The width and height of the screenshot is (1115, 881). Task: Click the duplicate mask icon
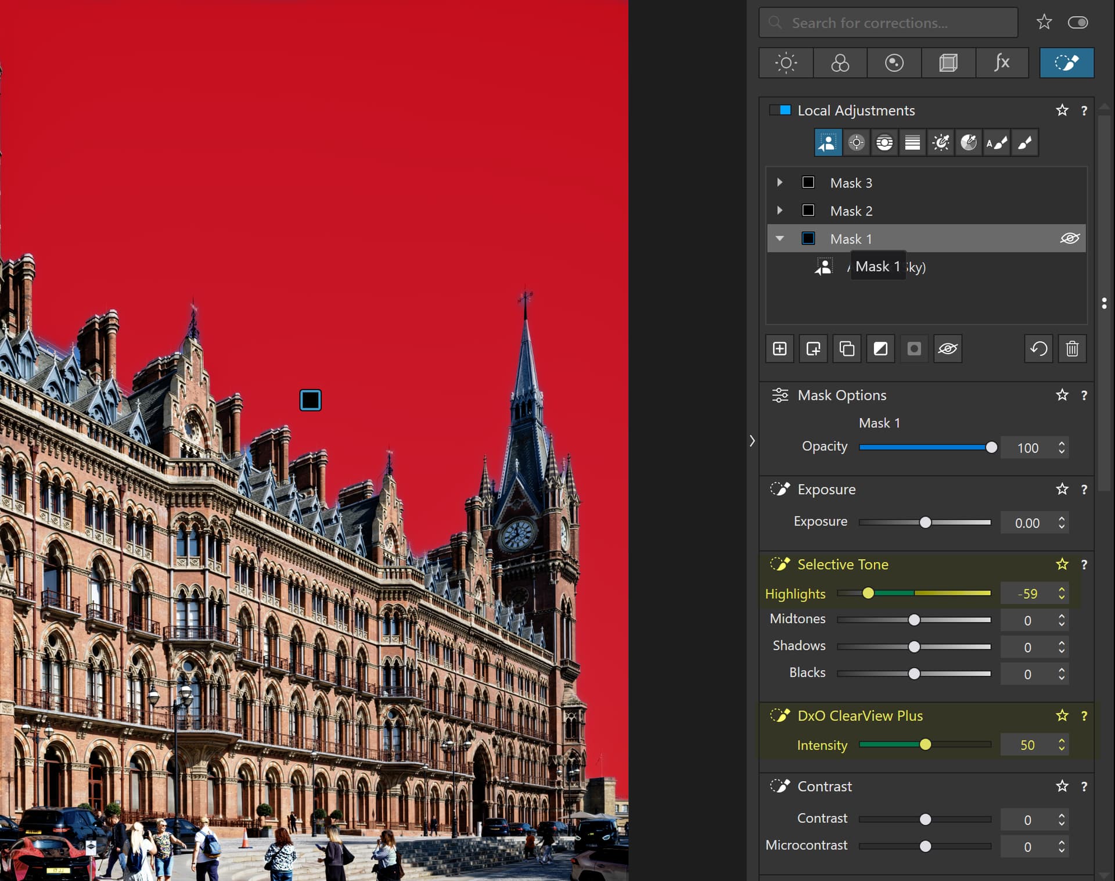[847, 349]
